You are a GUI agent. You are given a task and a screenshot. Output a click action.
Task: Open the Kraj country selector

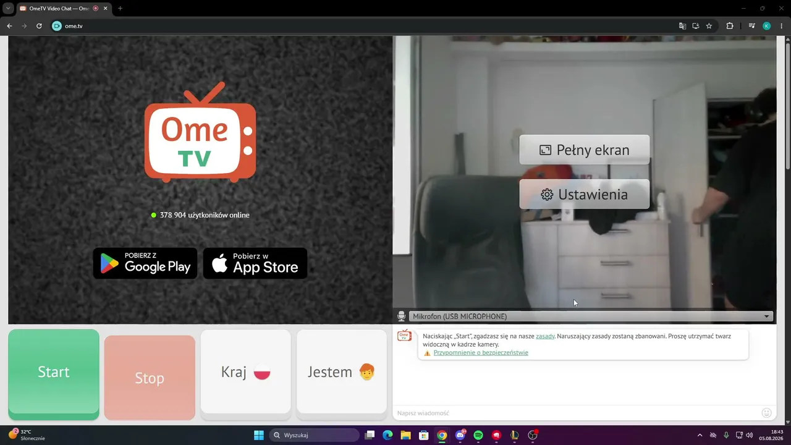coord(246,372)
